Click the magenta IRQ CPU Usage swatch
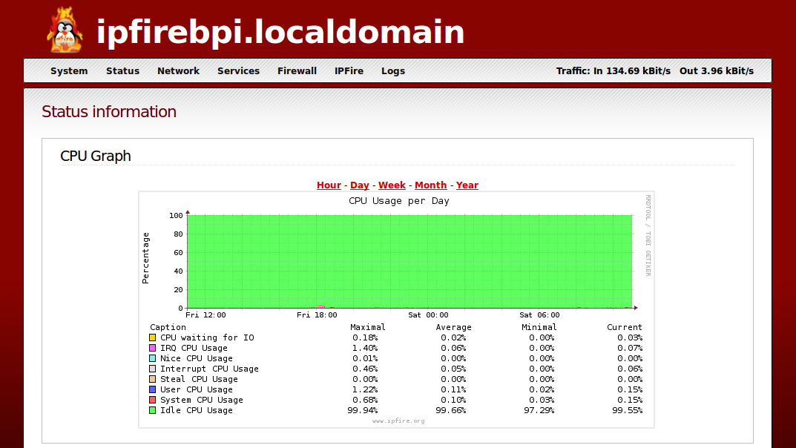 coord(152,348)
